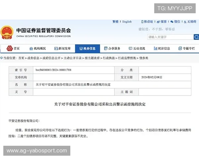Viewport: 199px width, 159px height.
Task: Click the slogan 建制度、不干预、零容忍
Action: (x=157, y=29)
